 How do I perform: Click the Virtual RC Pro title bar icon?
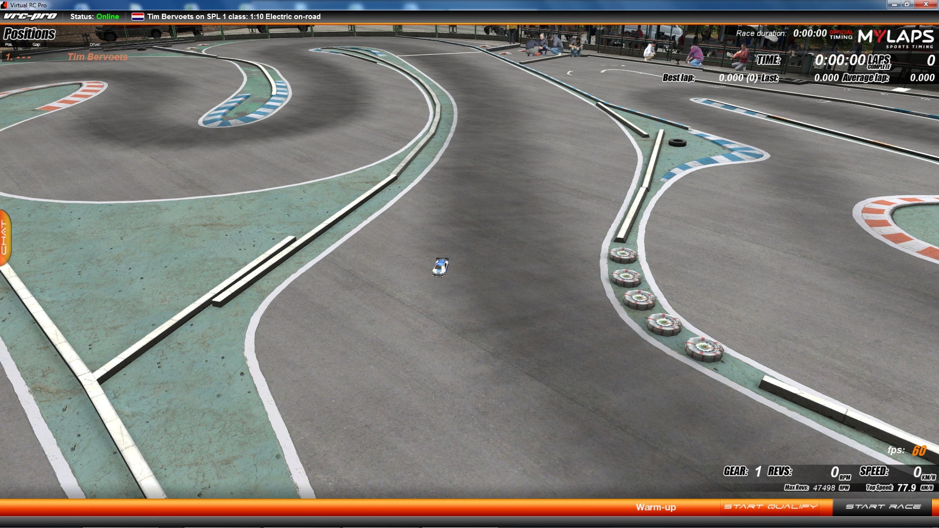pos(4,5)
